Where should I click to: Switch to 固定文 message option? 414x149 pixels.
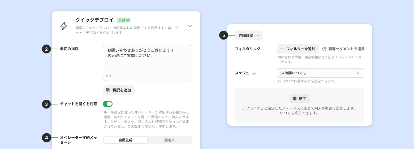[169, 140]
